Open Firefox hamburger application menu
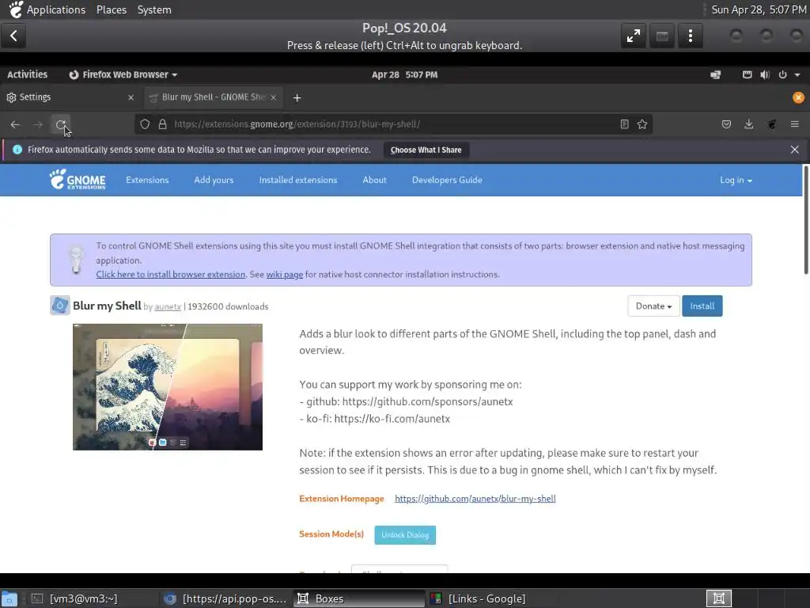The image size is (810, 608). tap(794, 124)
